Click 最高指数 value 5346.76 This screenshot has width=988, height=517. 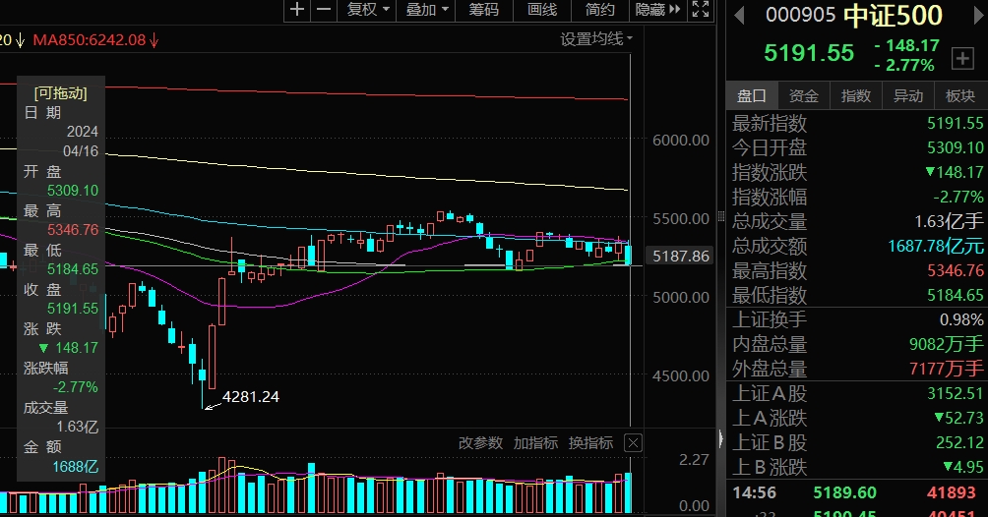955,270
